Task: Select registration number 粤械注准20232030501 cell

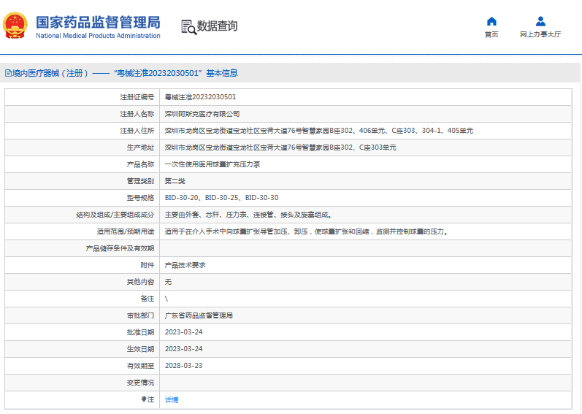Action: (x=200, y=97)
